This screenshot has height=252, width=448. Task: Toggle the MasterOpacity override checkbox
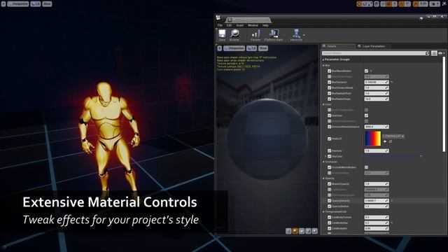(329, 184)
